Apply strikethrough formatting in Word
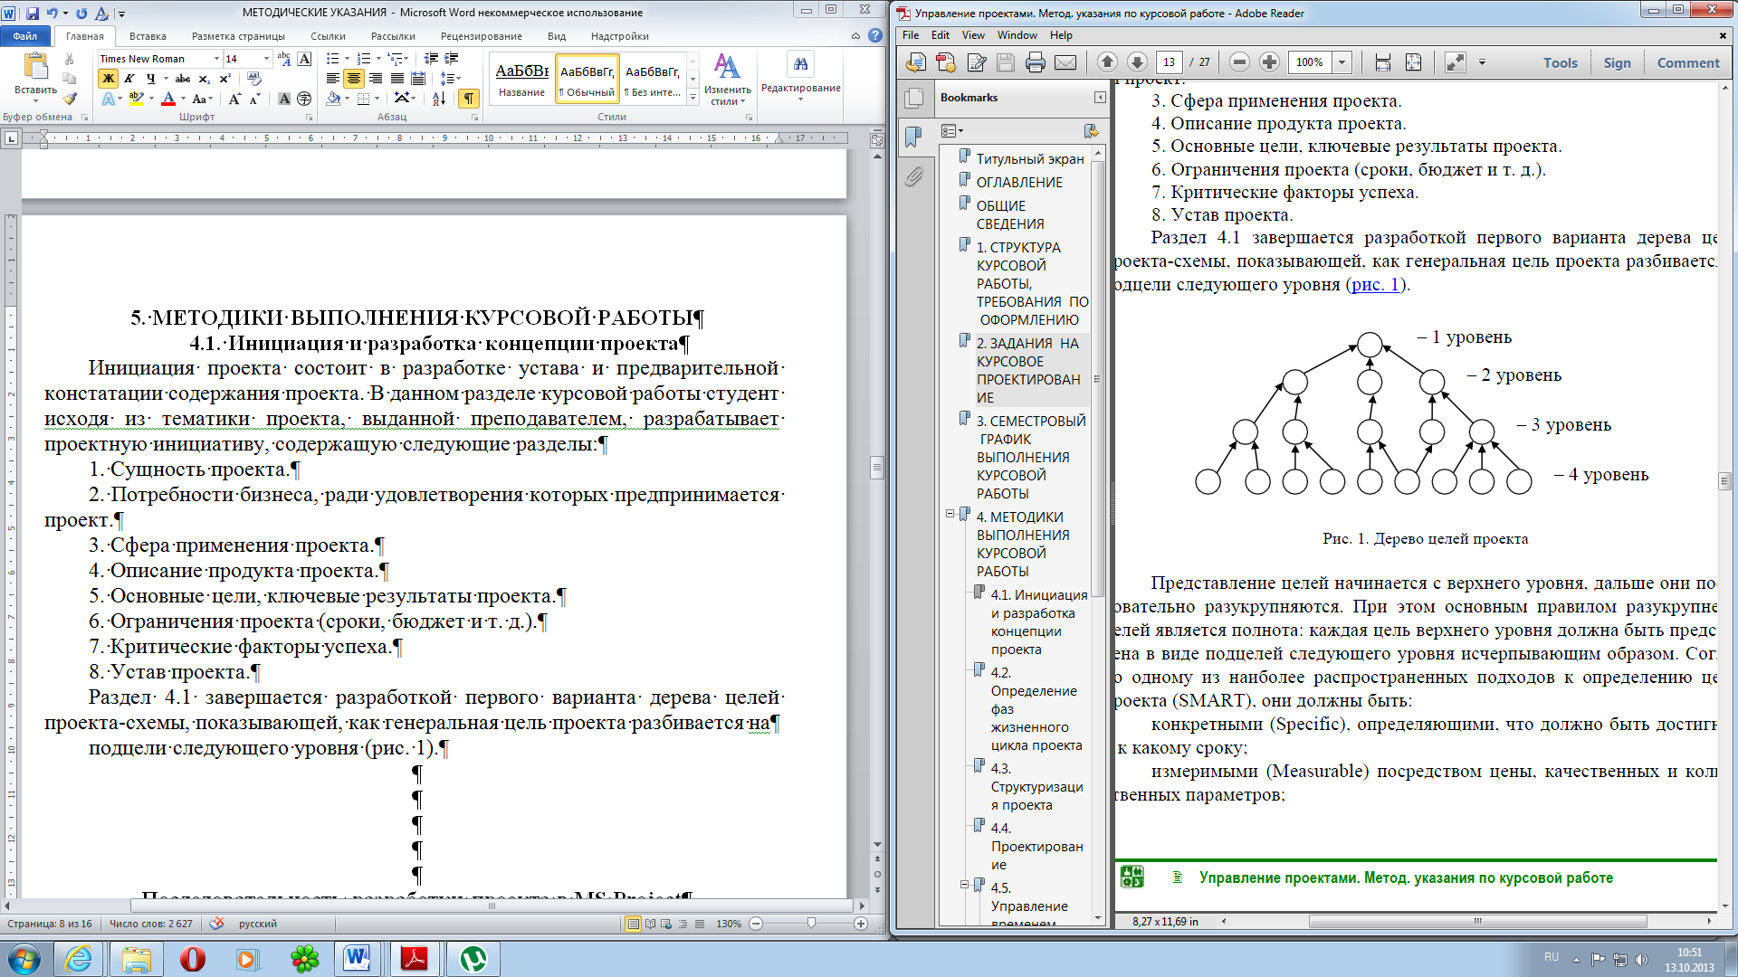 pyautogui.click(x=183, y=79)
